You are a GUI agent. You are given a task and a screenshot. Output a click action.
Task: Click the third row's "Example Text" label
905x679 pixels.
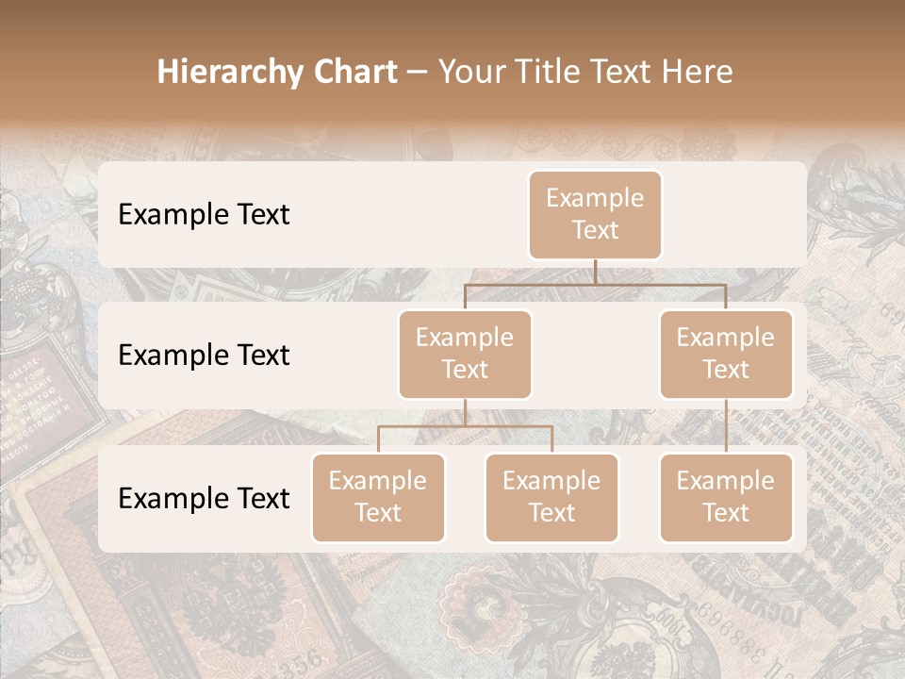(x=204, y=498)
